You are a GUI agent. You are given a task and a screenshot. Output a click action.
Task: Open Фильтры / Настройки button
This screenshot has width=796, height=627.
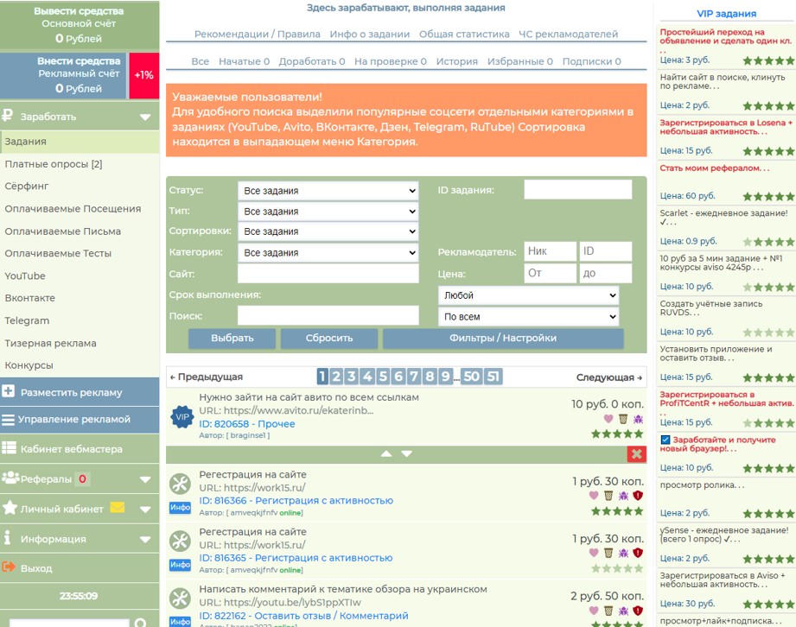coord(503,339)
